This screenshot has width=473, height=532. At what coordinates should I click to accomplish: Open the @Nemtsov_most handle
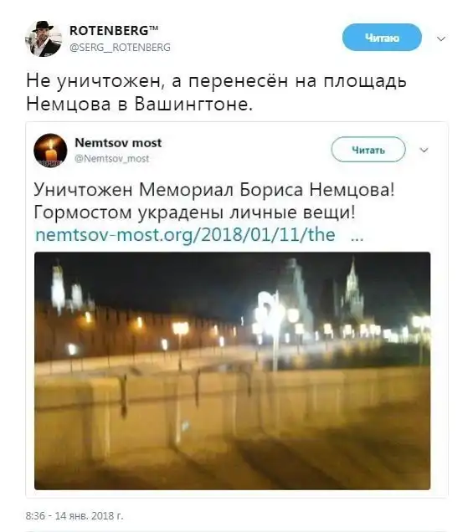[x=111, y=159]
